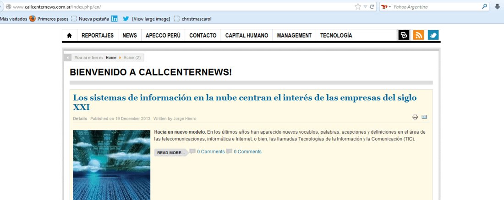Click the Home (2) breadcrumb text
This screenshot has height=200, width=504.
[132, 58]
